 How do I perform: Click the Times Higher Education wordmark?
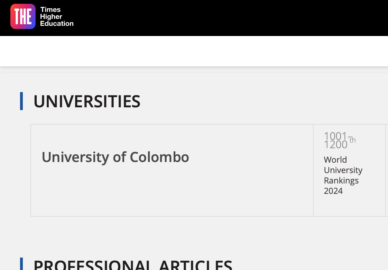tap(57, 17)
